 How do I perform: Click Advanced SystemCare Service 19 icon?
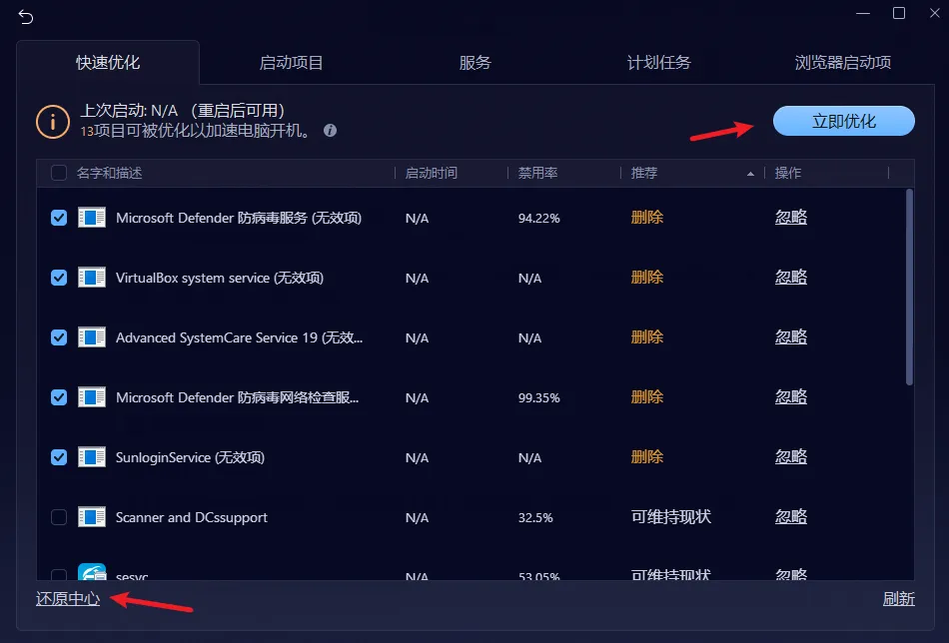(92, 337)
